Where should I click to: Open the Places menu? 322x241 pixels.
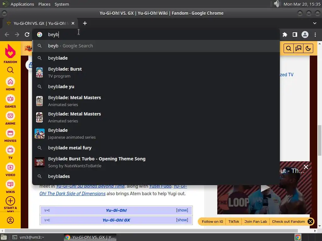point(44,4)
